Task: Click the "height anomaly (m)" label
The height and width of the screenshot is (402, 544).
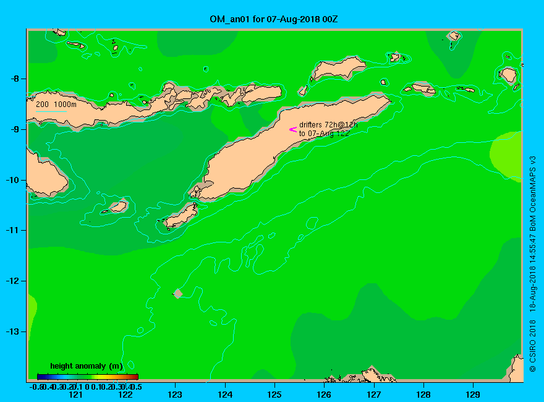Action: click(87, 366)
